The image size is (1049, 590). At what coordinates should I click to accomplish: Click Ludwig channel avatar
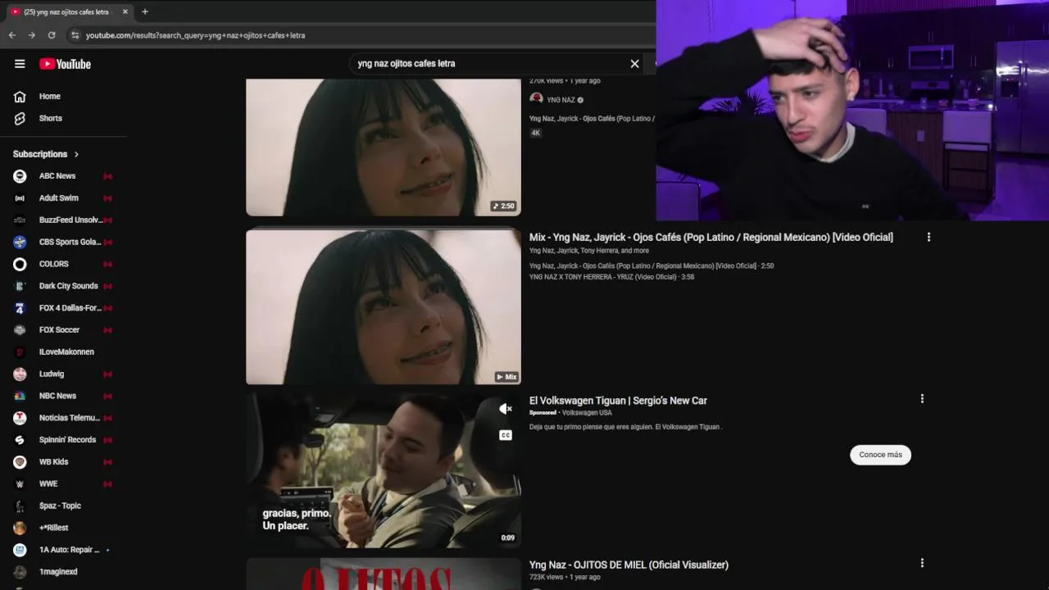[x=20, y=374]
